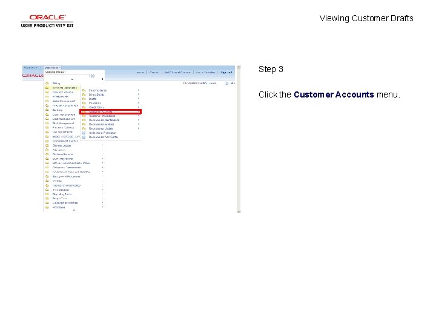Viewport: 436px width, 327px height.
Task: Open Pending Items menu entry
Action: click(97, 90)
